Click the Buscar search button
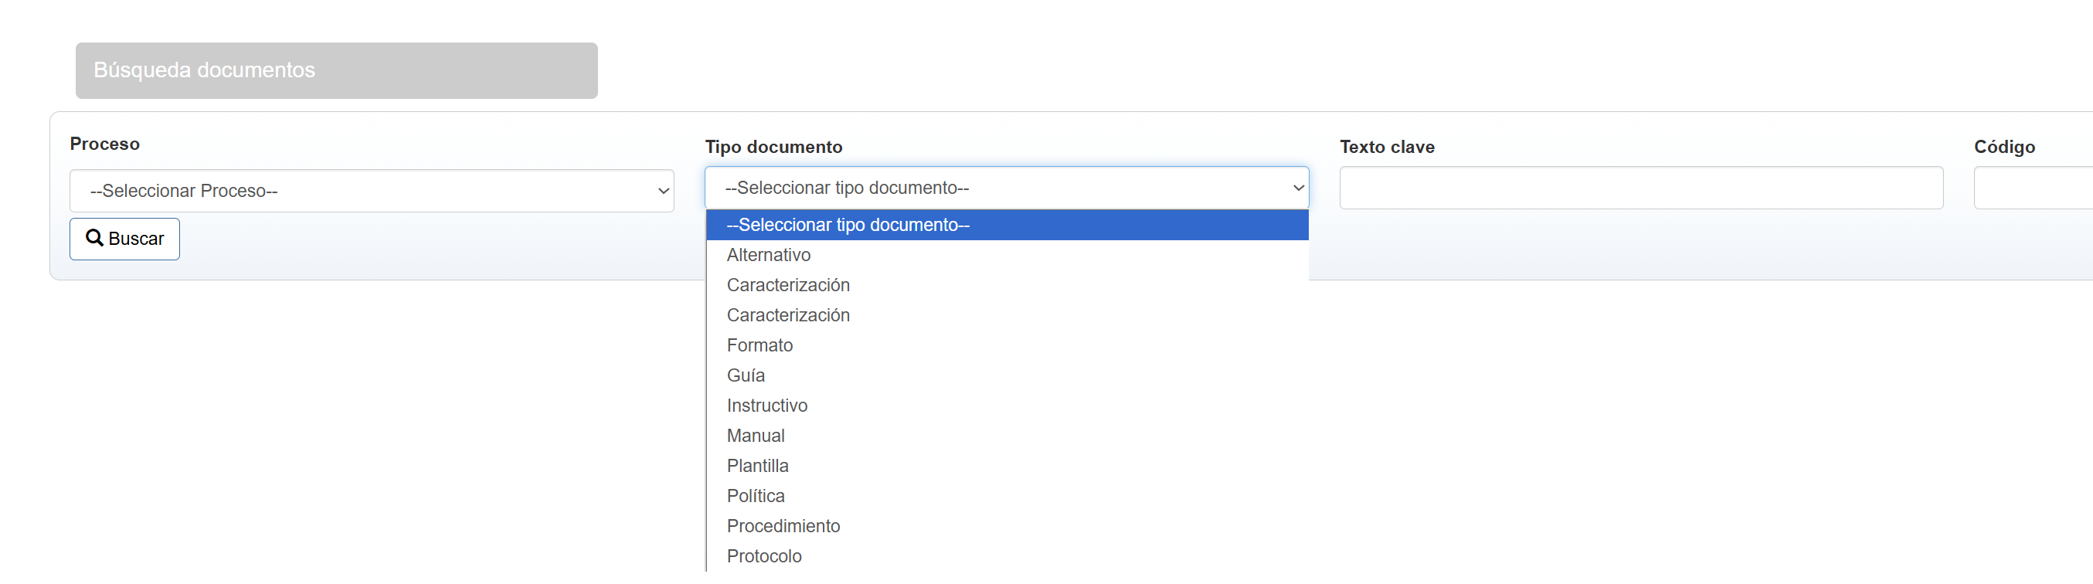This screenshot has width=2093, height=584. 124,239
